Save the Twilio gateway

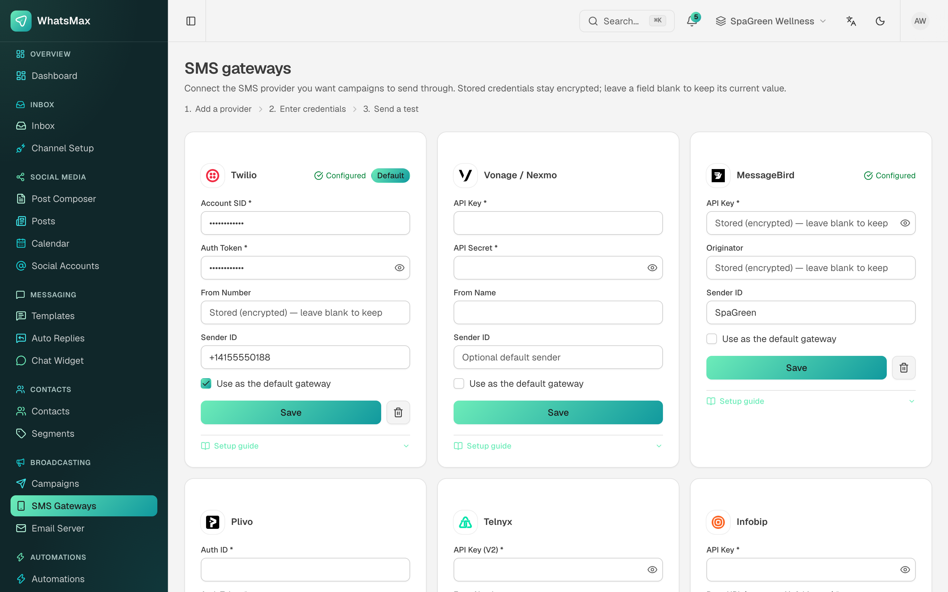click(x=291, y=412)
